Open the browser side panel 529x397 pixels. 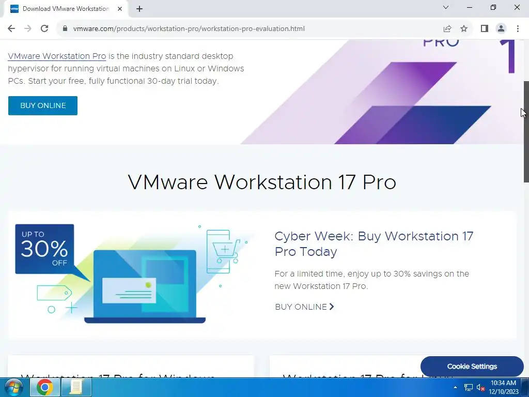[485, 29]
